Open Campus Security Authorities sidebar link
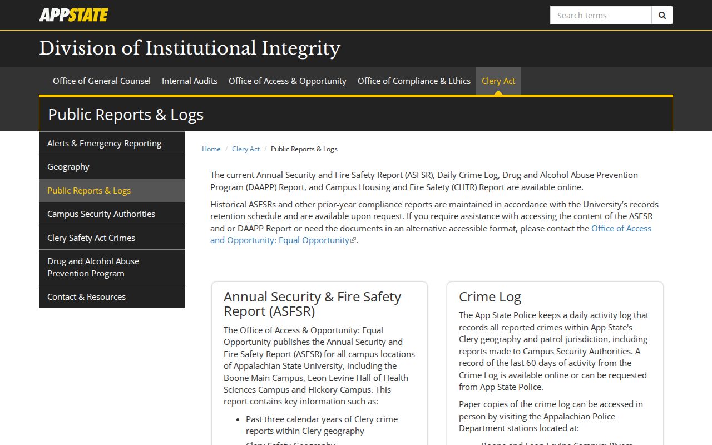This screenshot has width=712, height=445. pyautogui.click(x=112, y=214)
